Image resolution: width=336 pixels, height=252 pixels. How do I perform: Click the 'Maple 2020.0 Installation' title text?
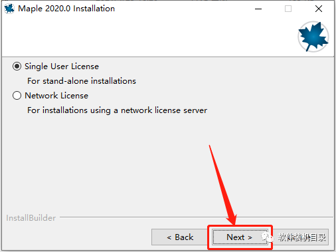click(x=66, y=9)
